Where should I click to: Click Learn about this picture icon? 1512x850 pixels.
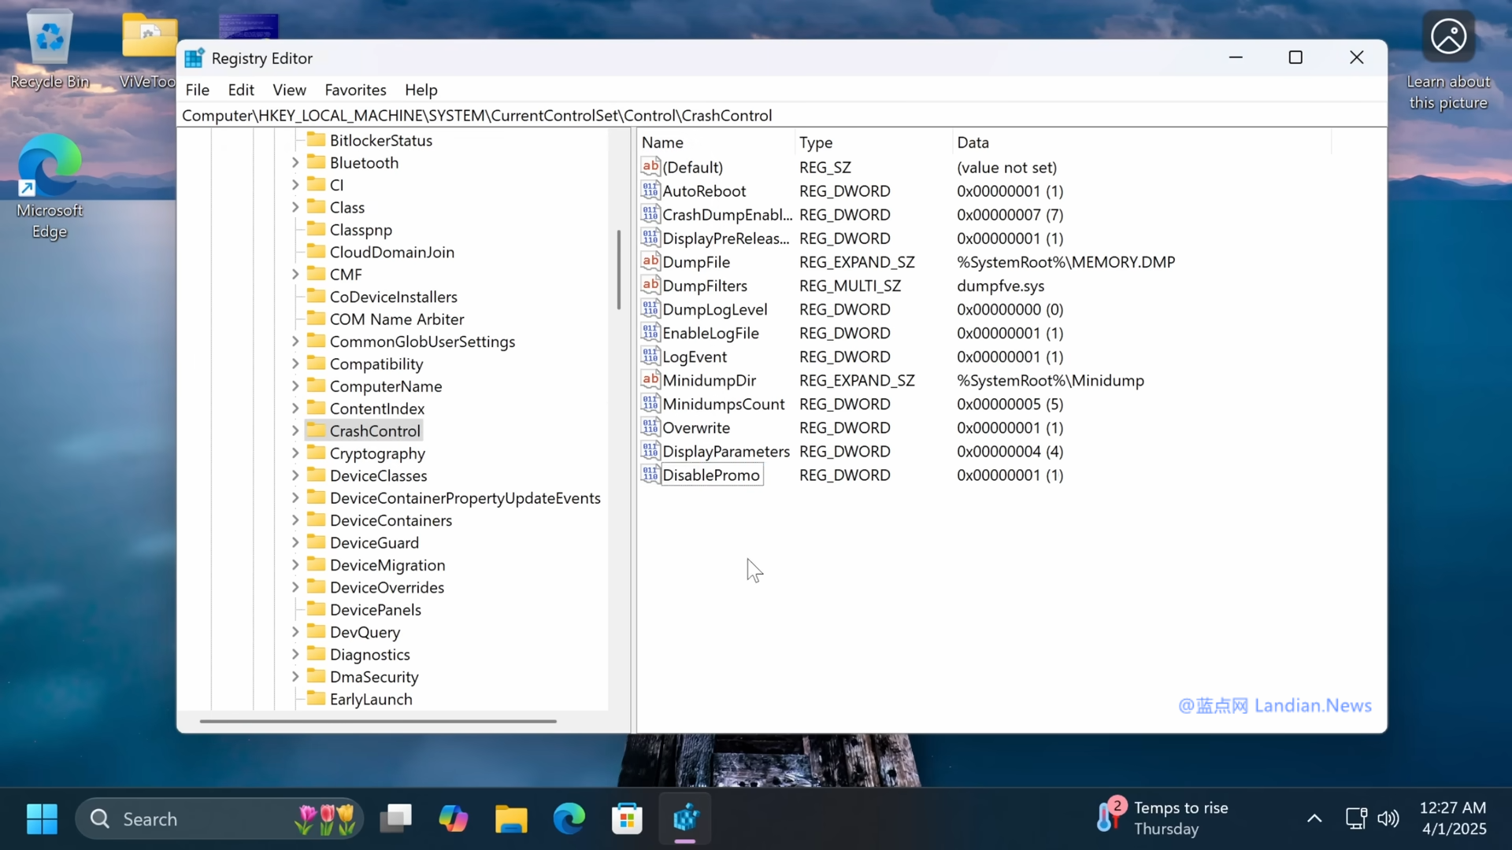(1448, 60)
